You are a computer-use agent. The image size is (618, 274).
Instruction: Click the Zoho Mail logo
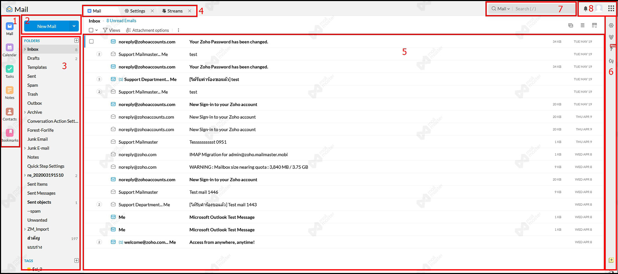[x=17, y=9]
